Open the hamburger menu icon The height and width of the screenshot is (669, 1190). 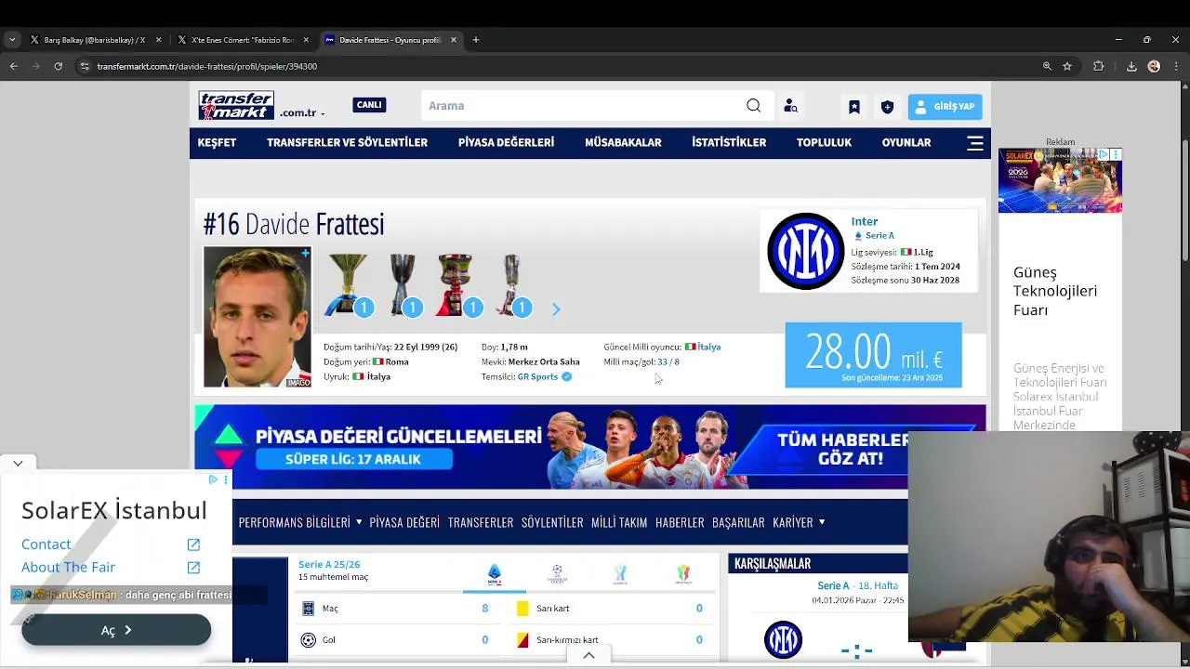pos(975,143)
